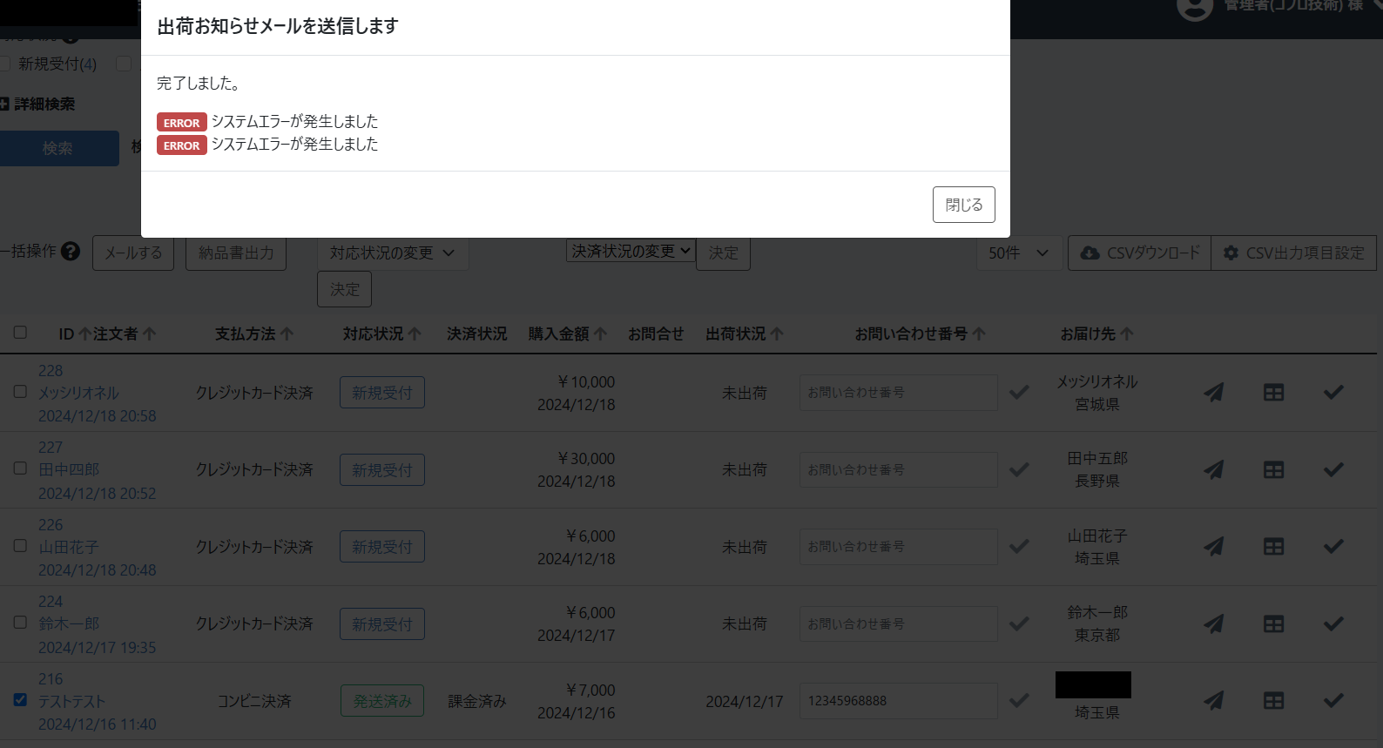Open the 決済状況の変更 dropdown
Viewport: 1383px width, 748px height.
coord(631,251)
